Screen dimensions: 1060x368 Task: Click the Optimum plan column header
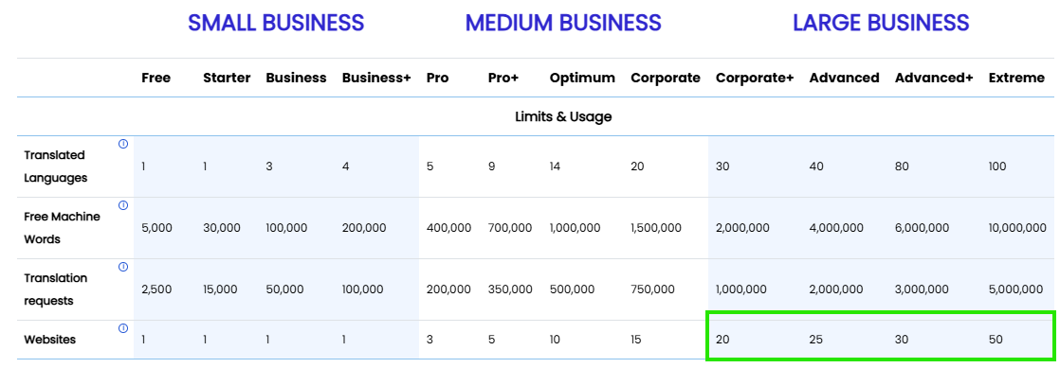(582, 79)
